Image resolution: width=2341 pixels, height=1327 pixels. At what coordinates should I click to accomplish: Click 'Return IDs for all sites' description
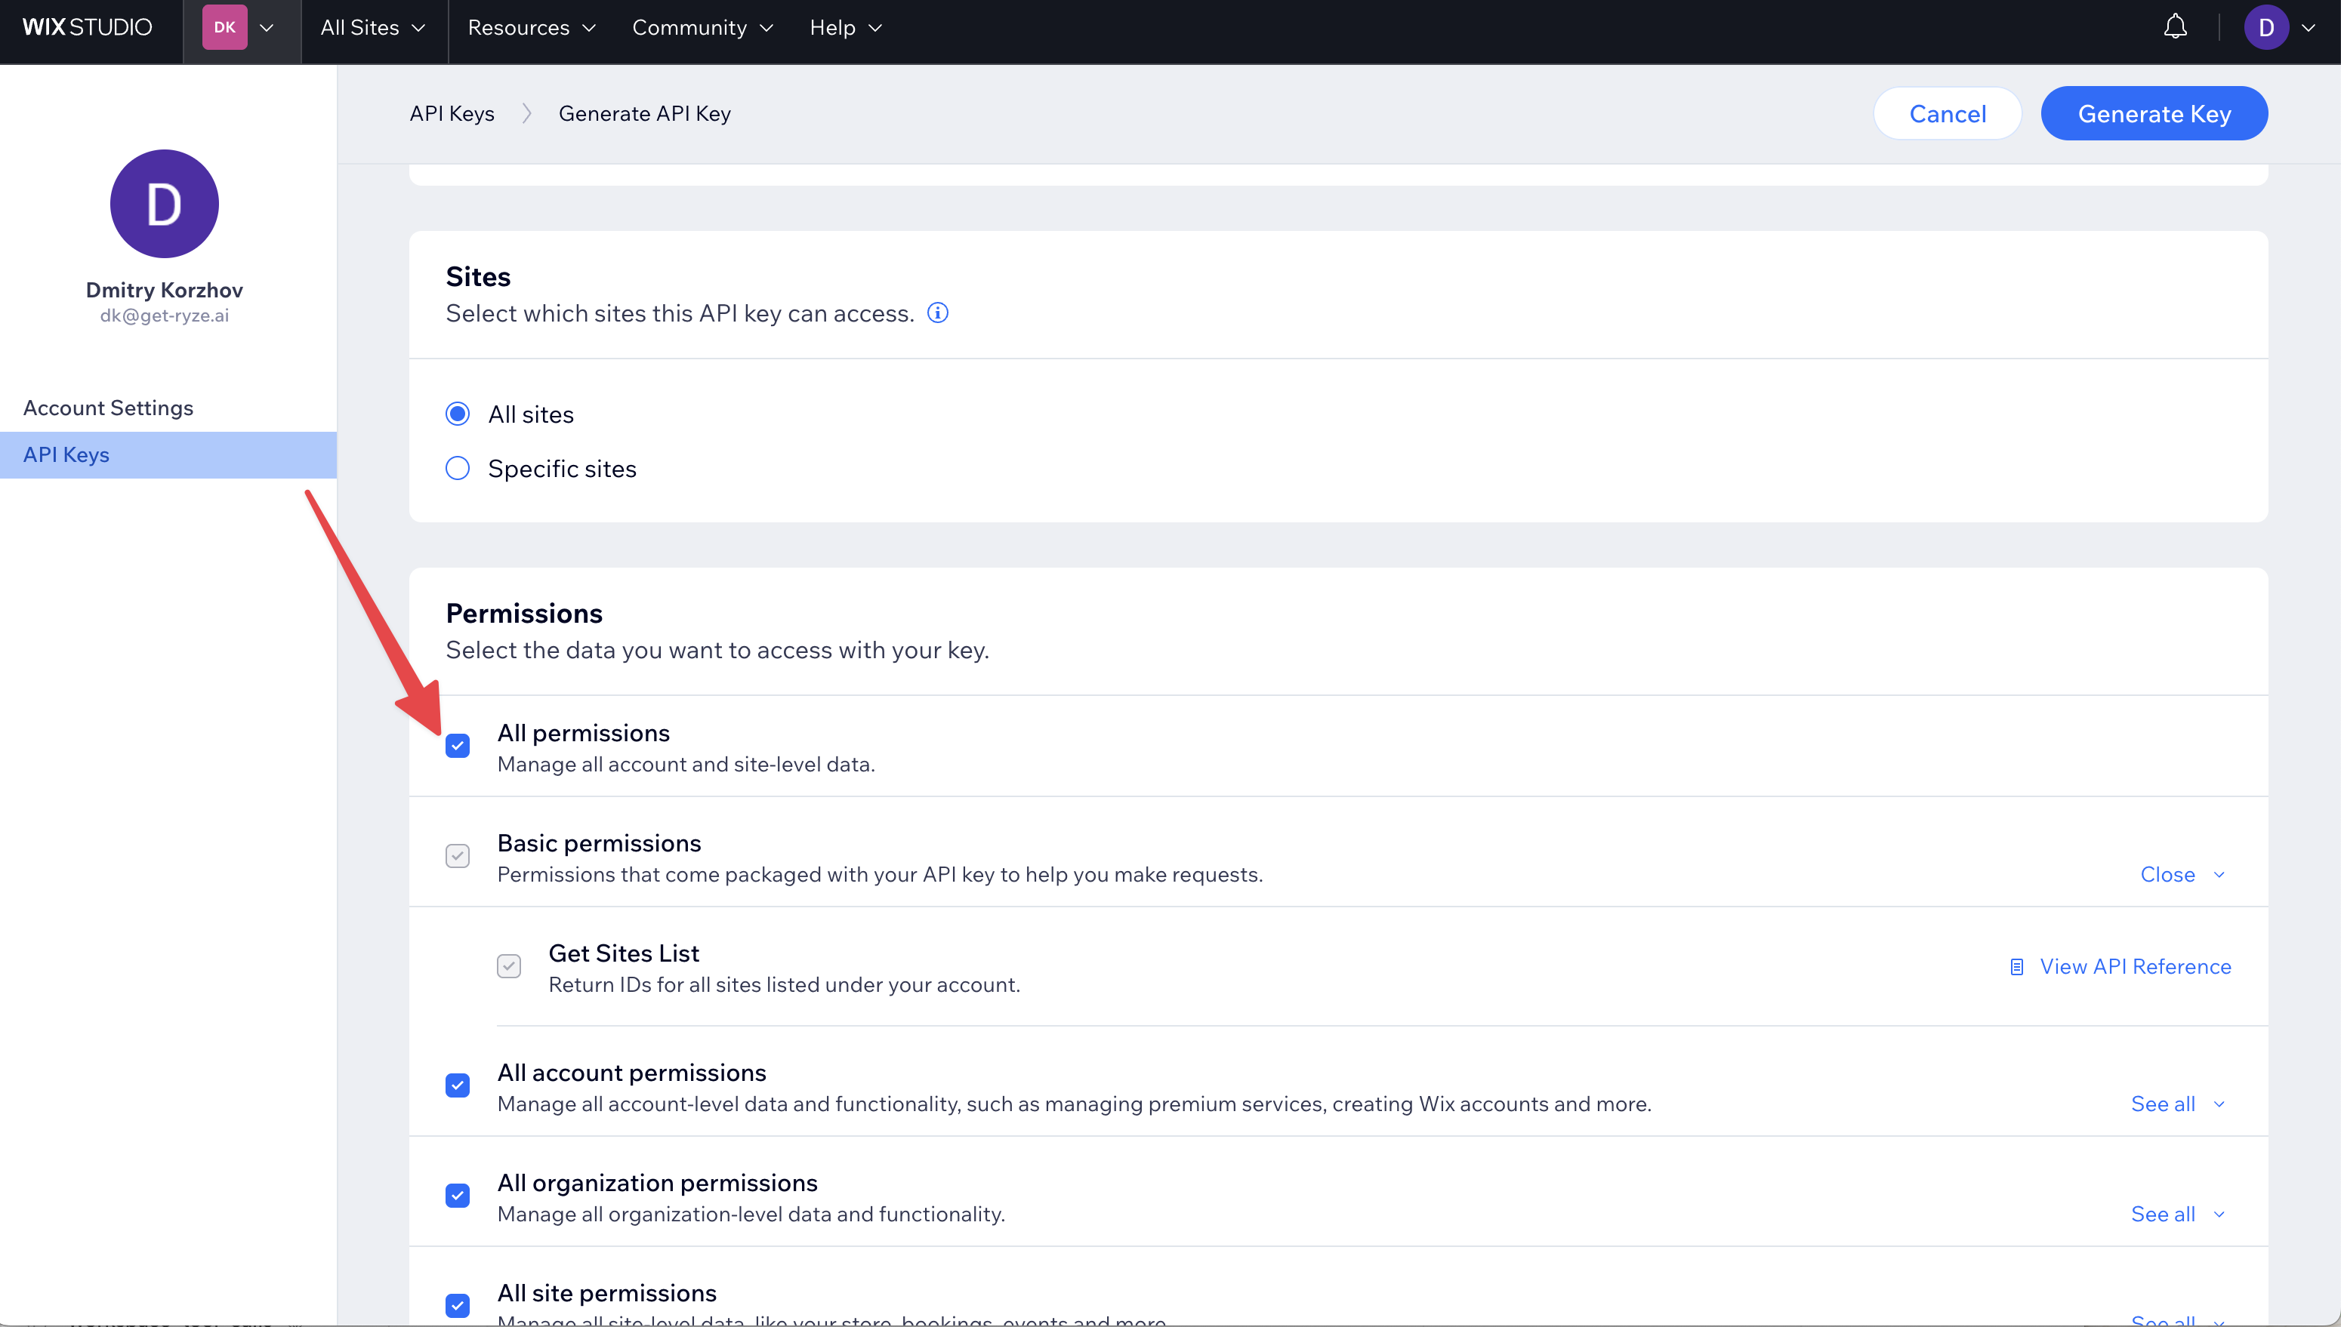tap(784, 985)
